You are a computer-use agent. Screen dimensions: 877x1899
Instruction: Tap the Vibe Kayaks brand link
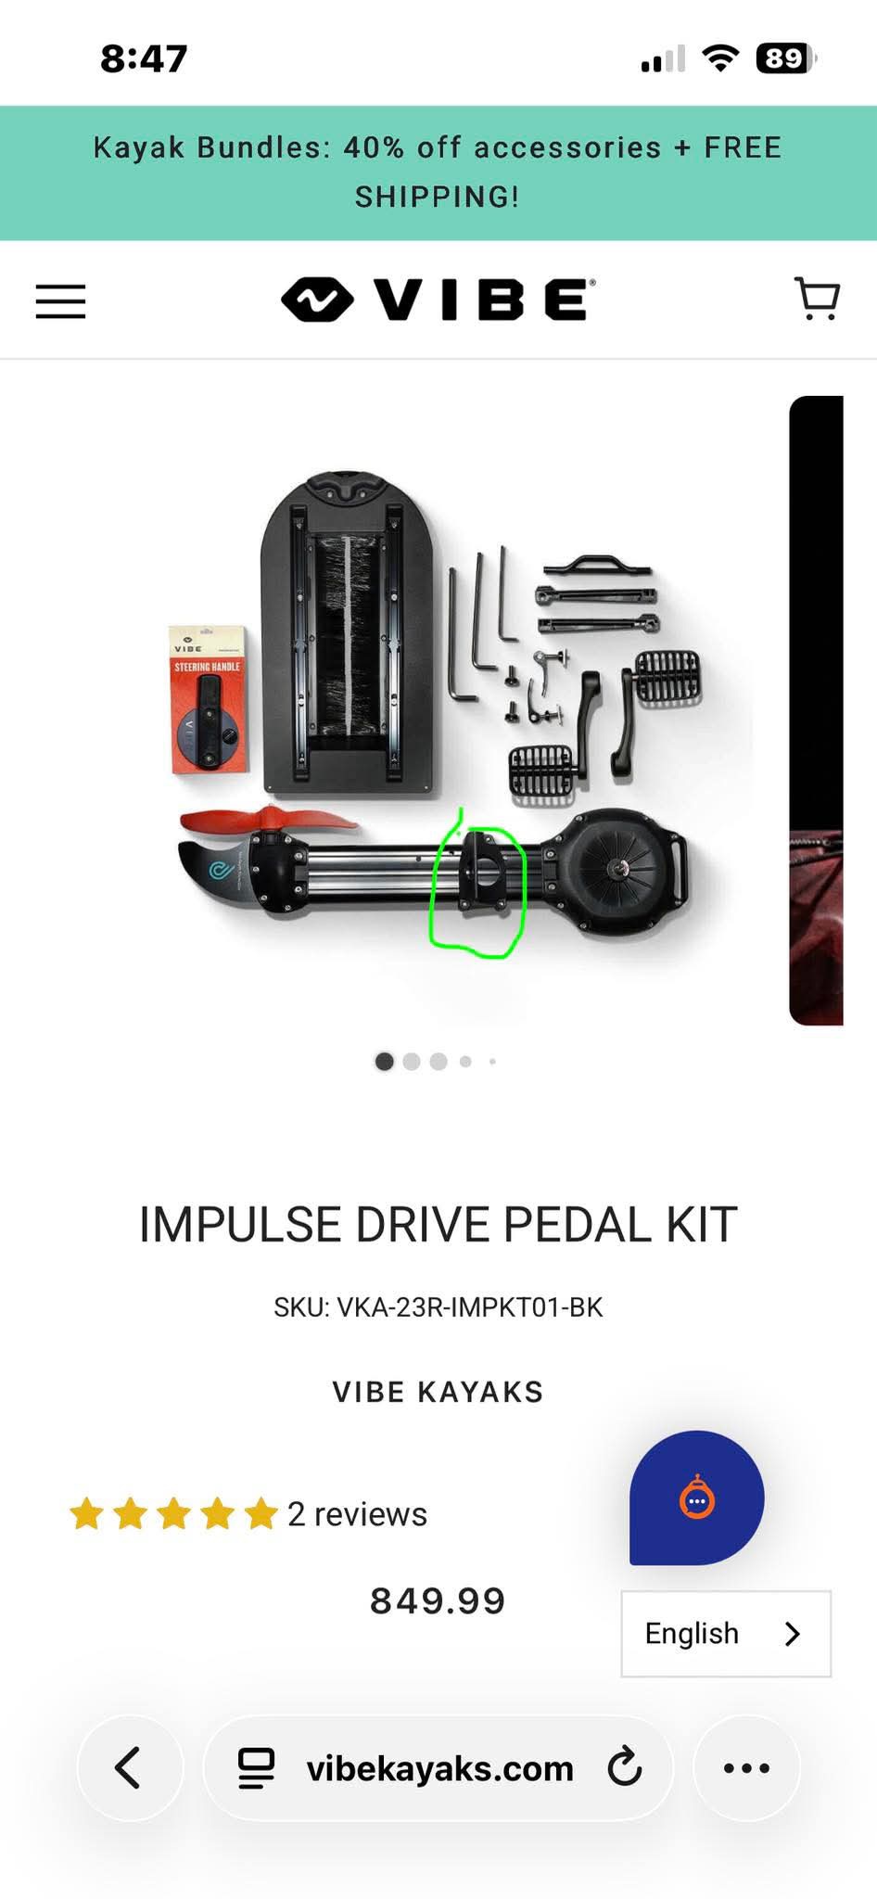pos(438,1392)
